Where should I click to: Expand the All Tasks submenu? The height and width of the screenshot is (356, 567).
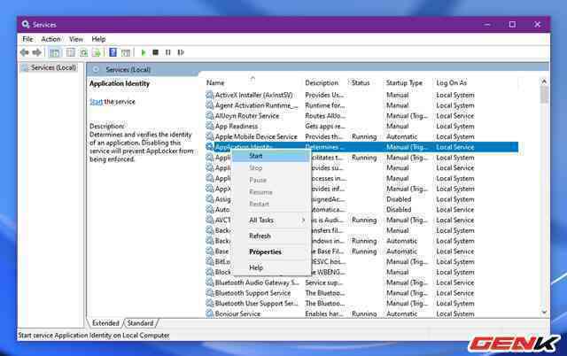click(275, 220)
